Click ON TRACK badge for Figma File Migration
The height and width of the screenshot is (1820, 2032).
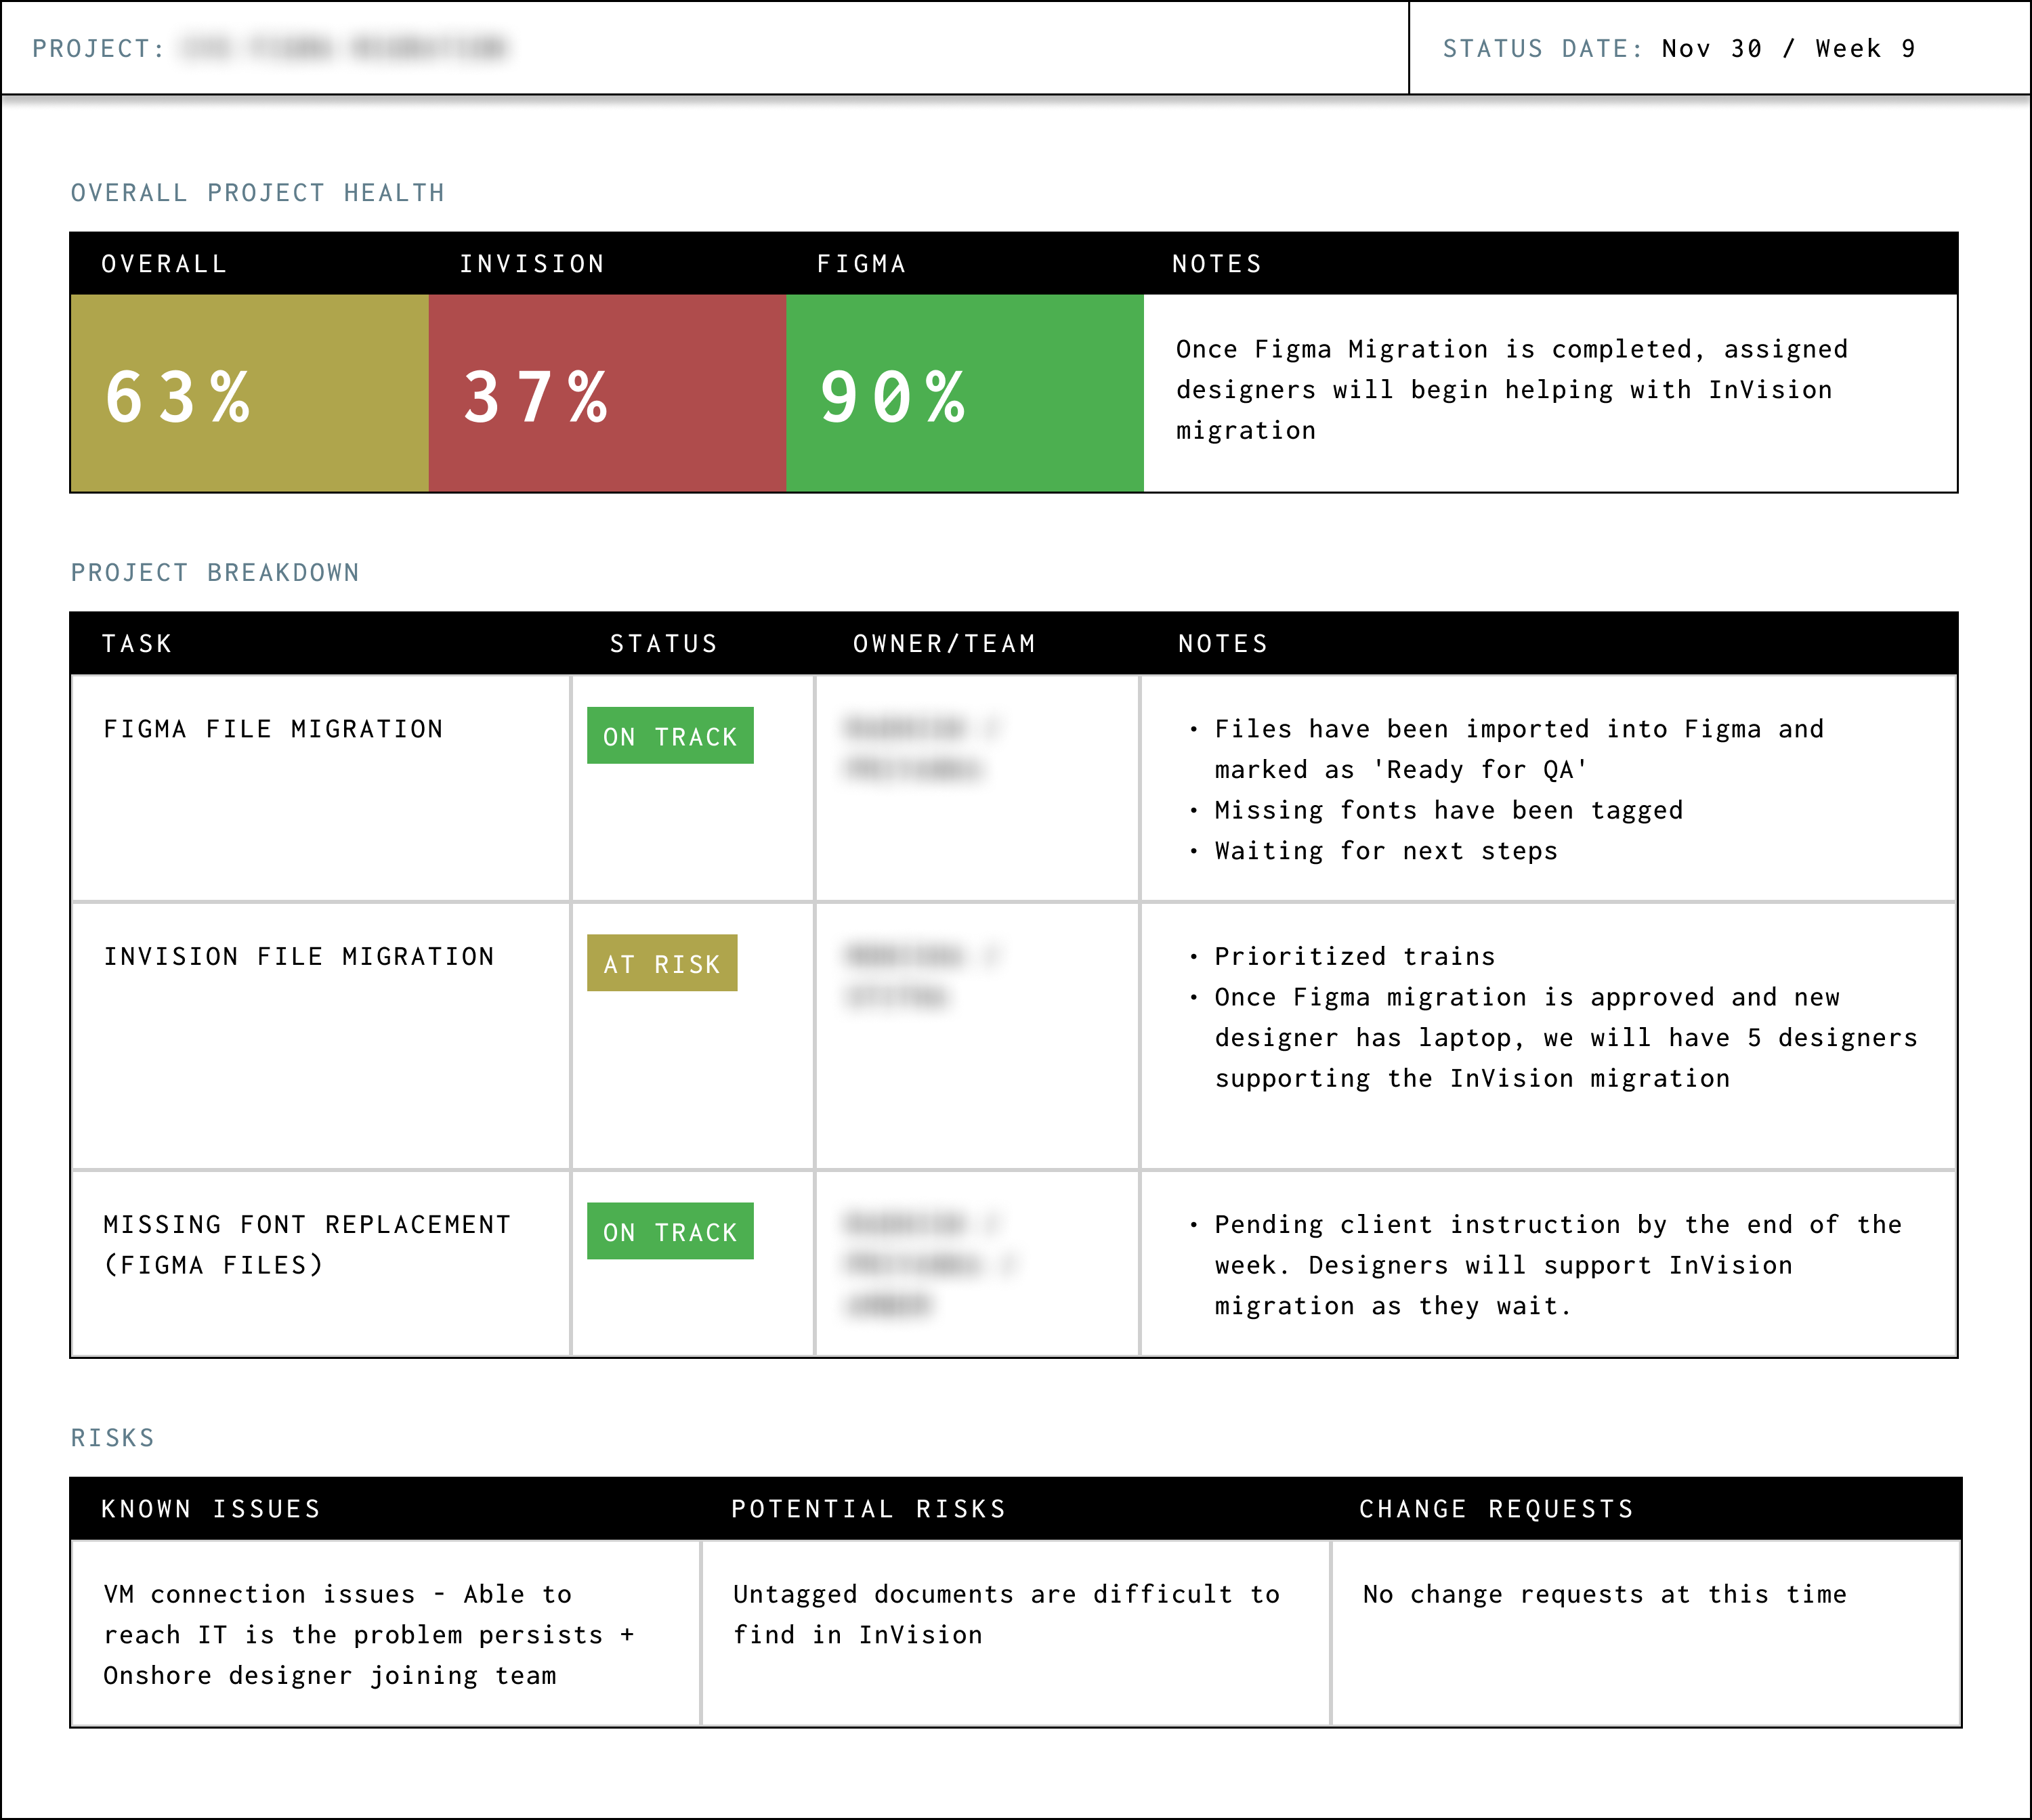click(669, 736)
